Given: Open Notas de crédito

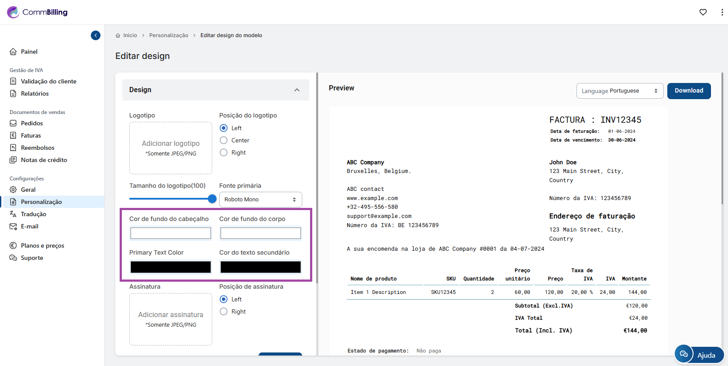Looking at the screenshot, I should click(x=44, y=160).
